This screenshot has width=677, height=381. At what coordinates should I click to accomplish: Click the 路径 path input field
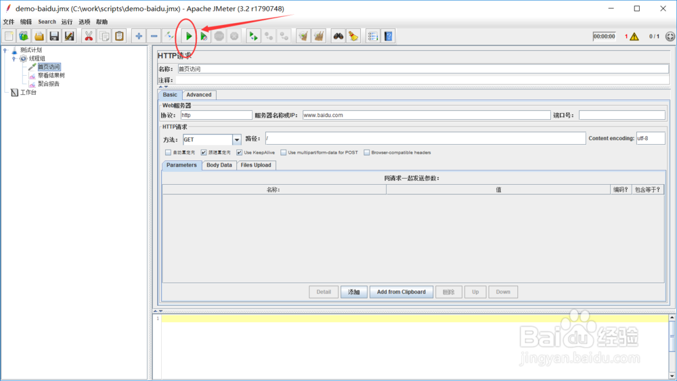pos(425,139)
